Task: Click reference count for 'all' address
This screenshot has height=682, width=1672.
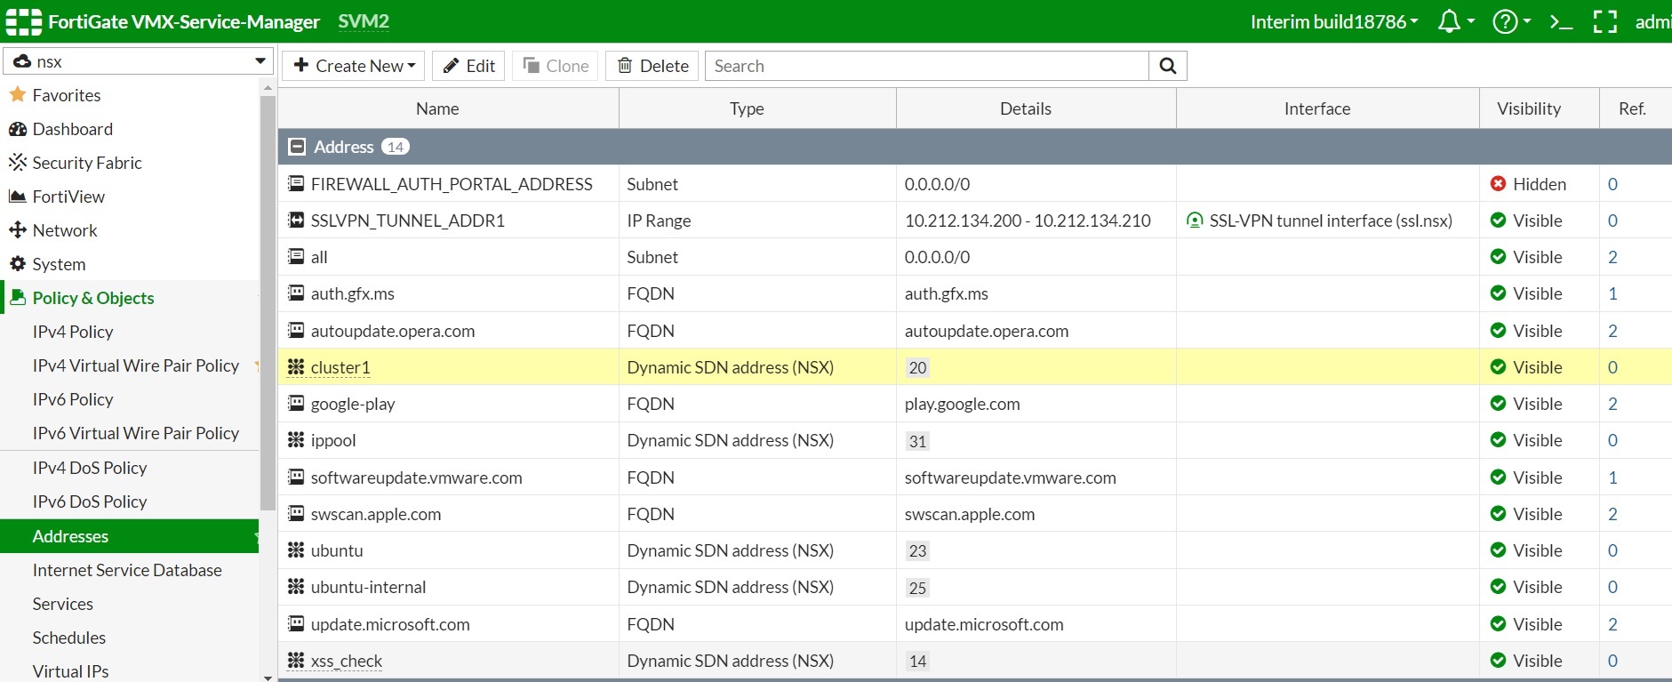Action: pos(1612,257)
